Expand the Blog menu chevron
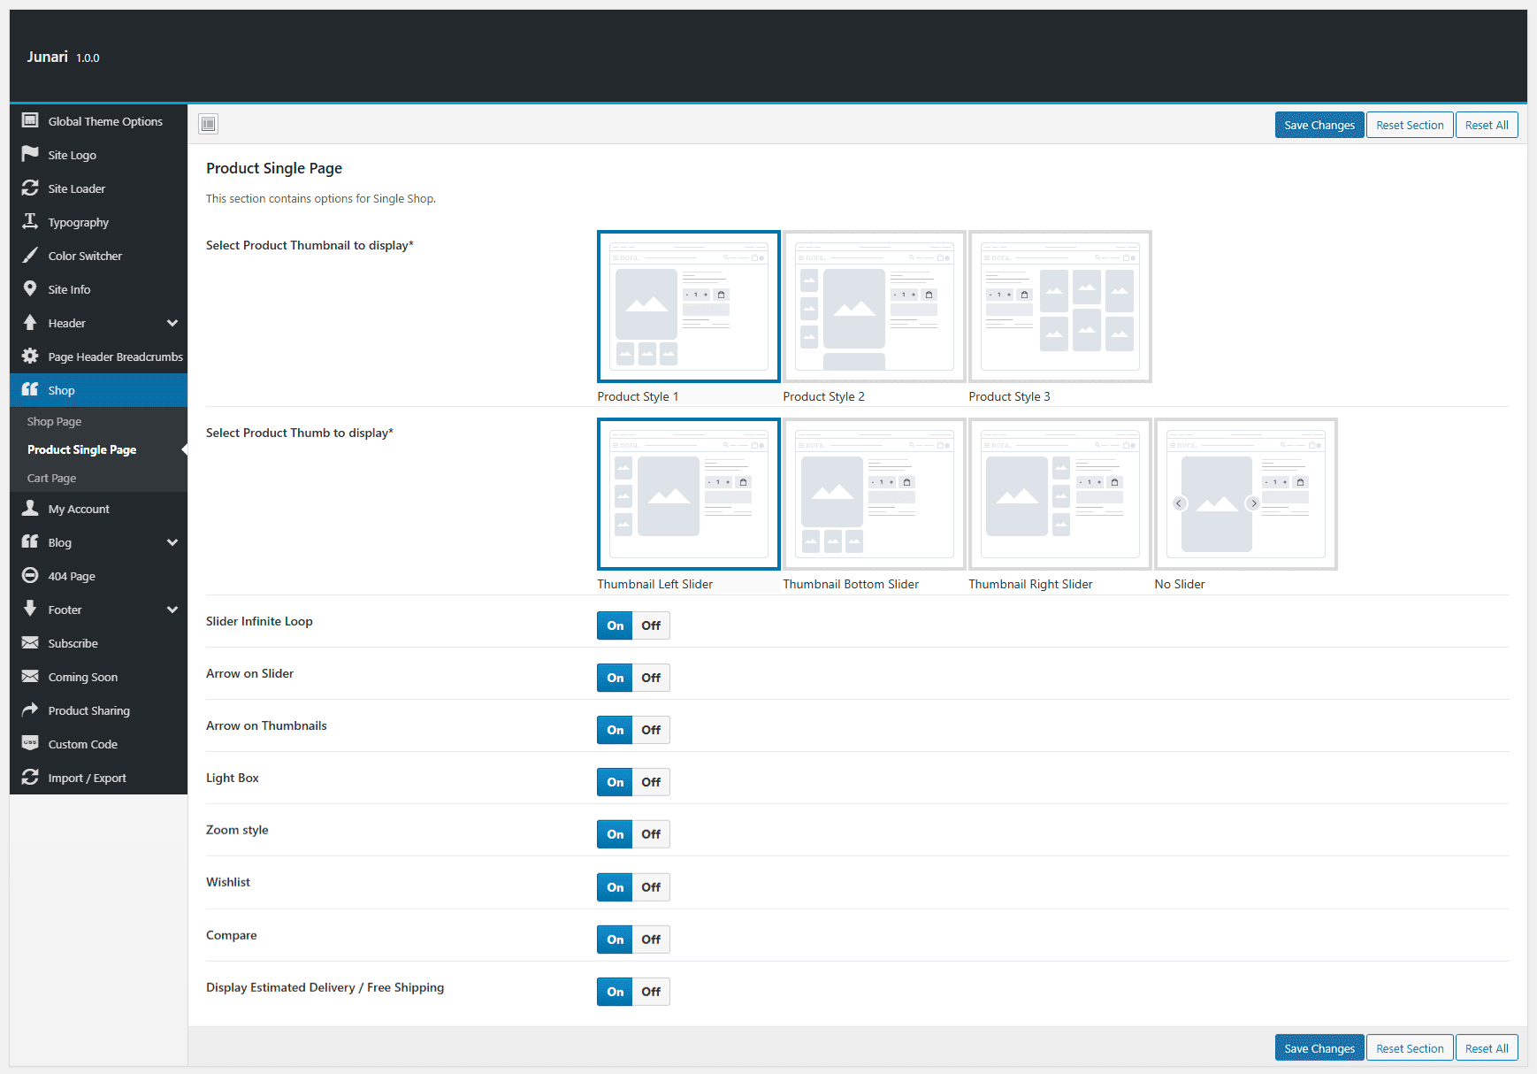This screenshot has height=1074, width=1537. click(172, 542)
